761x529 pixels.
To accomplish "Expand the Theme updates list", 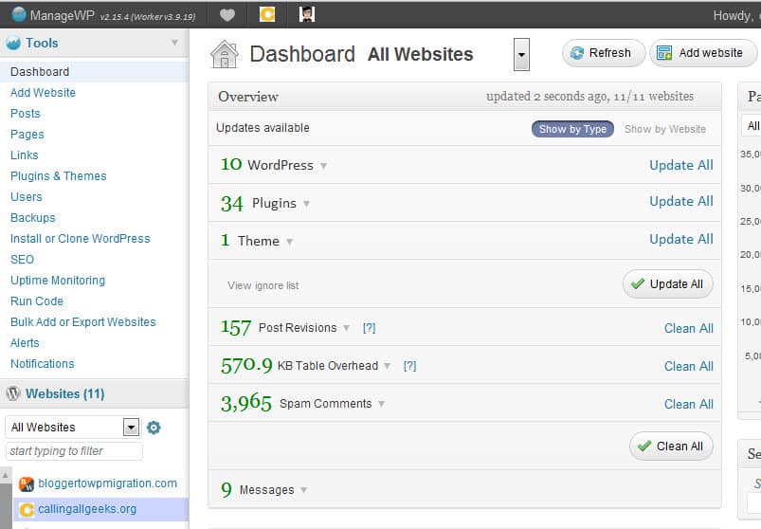I will pos(289,242).
